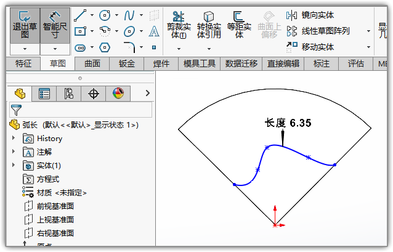Expand the 实体(1) node
393x252 pixels.
(14, 165)
